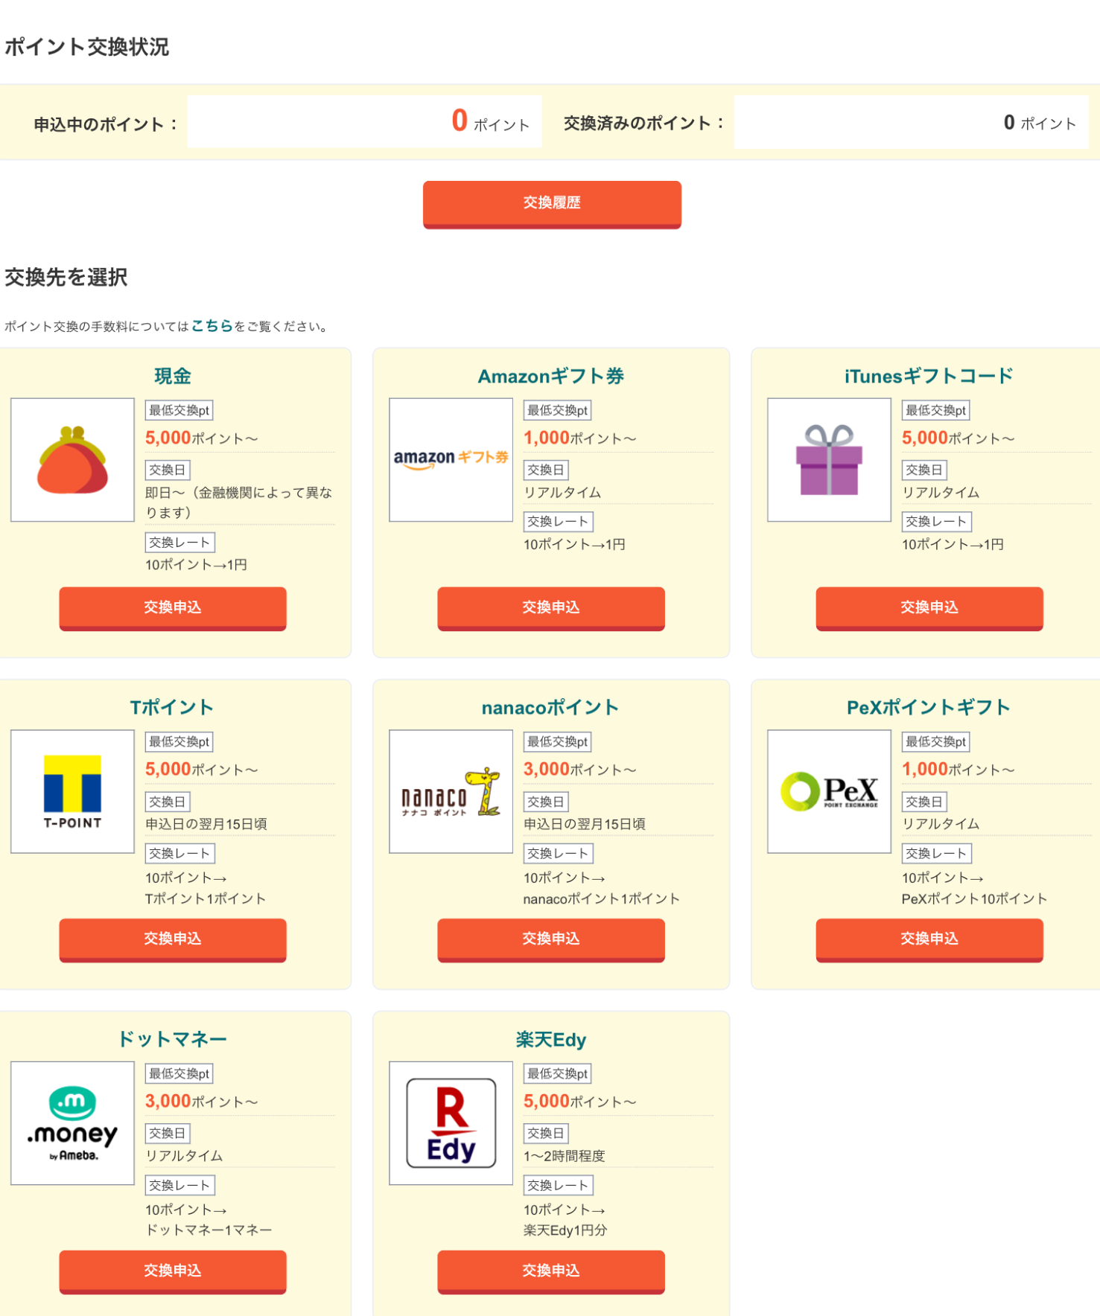Click the purple iTunes gift box icon
Screen dimensions: 1100x1316
829,460
